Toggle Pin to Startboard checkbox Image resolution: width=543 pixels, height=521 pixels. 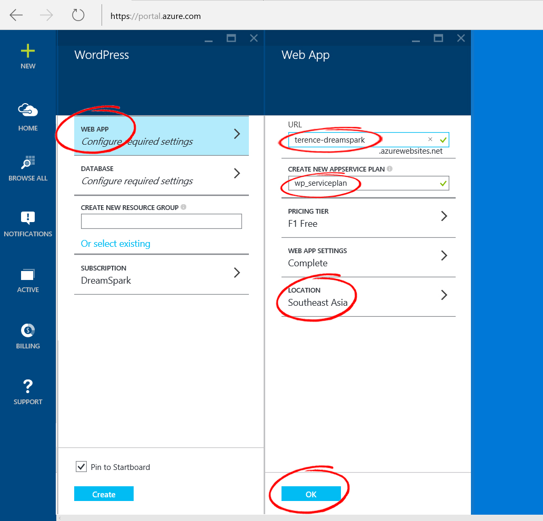(x=82, y=467)
